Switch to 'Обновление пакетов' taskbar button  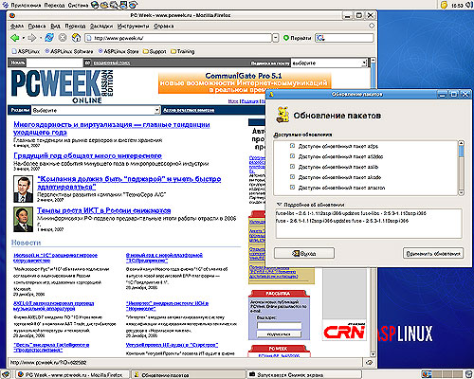tap(187, 374)
